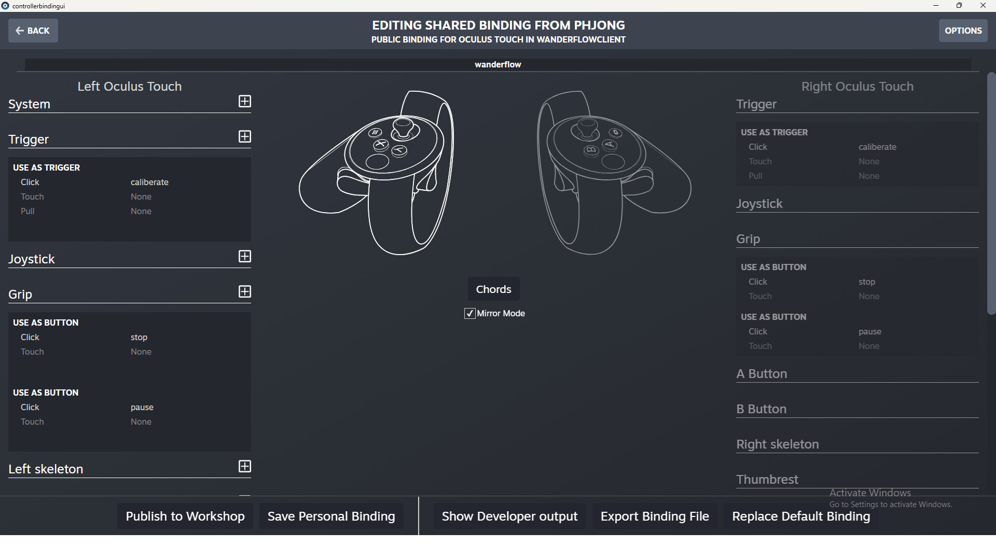Add a Left skeleton binding with plus icon
This screenshot has height=560, width=996.
244,467
